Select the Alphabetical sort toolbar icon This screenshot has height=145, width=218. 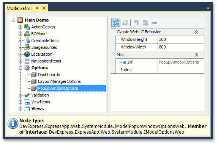click(125, 23)
